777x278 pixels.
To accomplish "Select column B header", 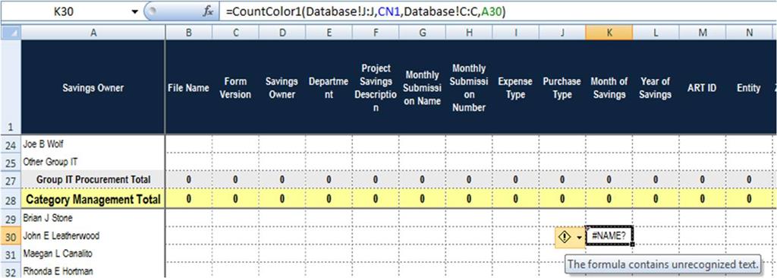I will pyautogui.click(x=189, y=32).
